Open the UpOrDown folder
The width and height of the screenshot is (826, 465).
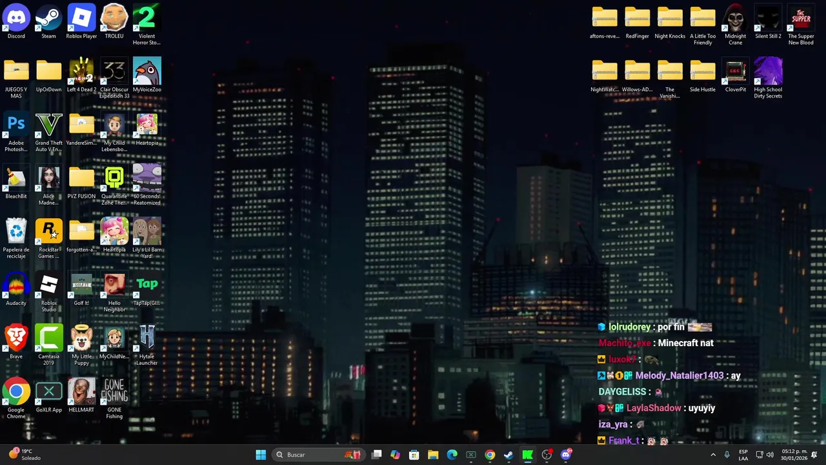point(49,76)
